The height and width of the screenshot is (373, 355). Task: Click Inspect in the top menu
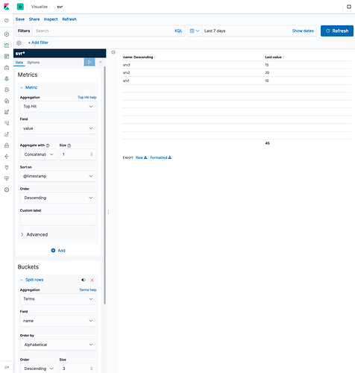(x=51, y=19)
